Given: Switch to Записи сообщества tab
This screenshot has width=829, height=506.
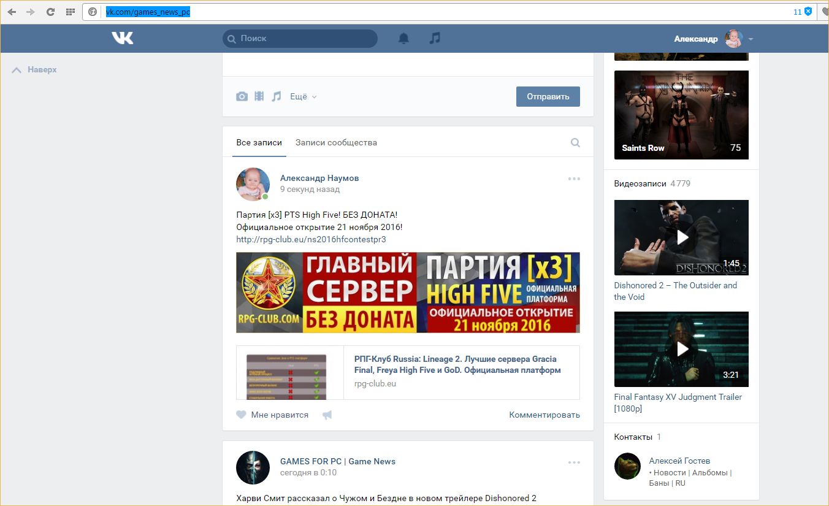Looking at the screenshot, I should tap(336, 142).
